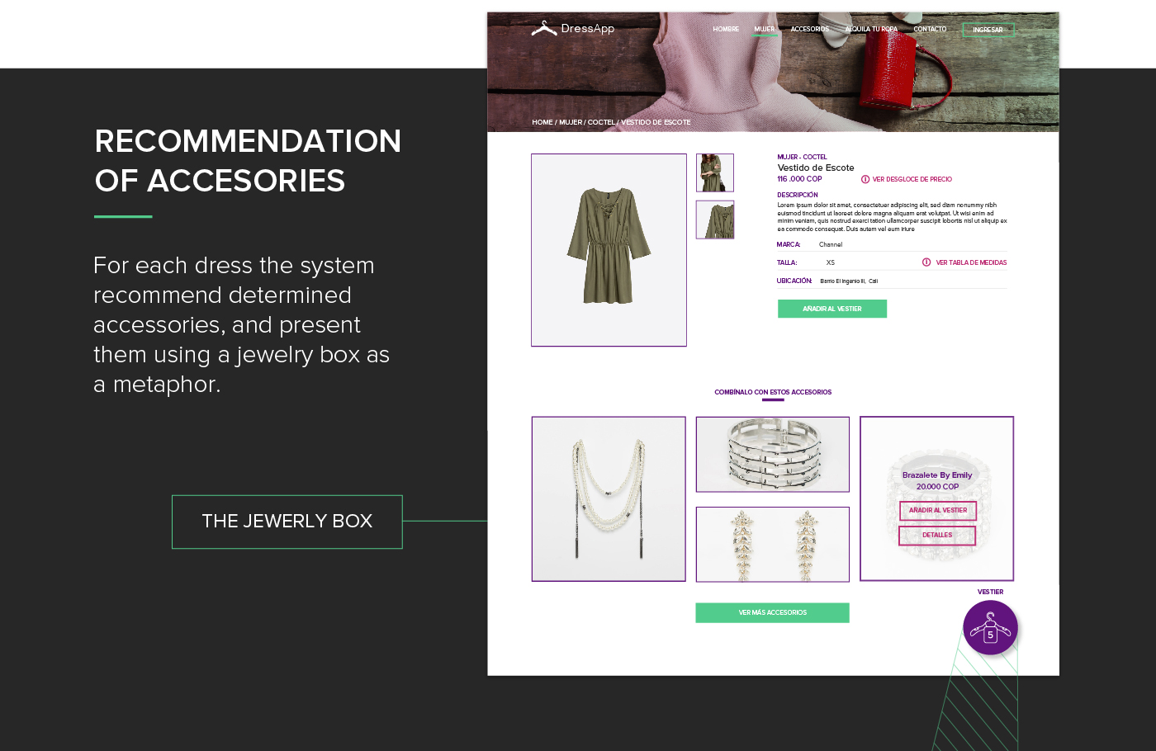1156x751 pixels.
Task: Click the green Añadir al Vestier button
Action: (x=831, y=309)
